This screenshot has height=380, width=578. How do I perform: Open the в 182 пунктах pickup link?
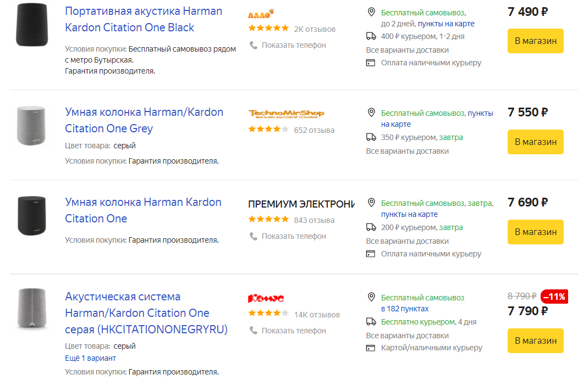[x=405, y=309]
